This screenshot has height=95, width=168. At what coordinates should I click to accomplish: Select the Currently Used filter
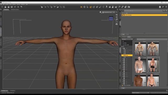[x=127, y=45]
